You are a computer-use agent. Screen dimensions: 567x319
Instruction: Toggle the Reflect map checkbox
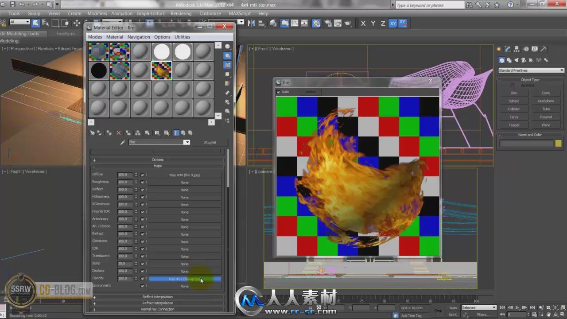tap(143, 190)
